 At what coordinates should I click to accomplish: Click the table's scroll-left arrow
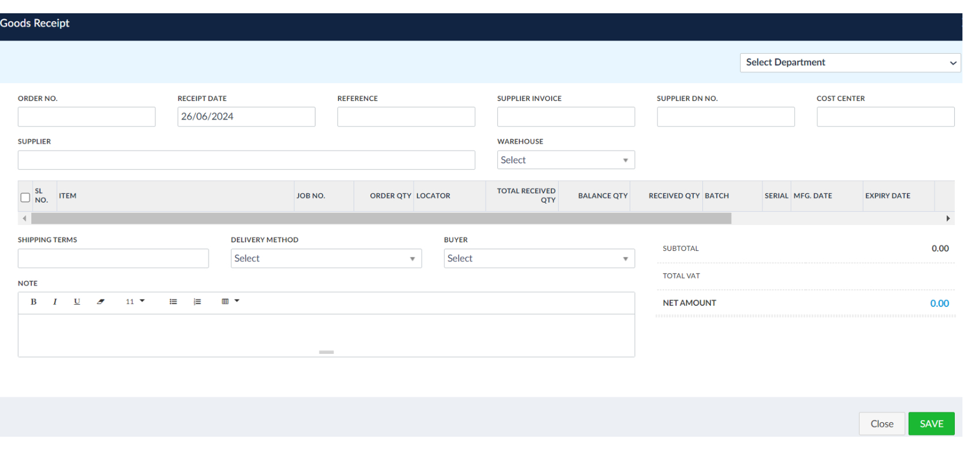(24, 219)
